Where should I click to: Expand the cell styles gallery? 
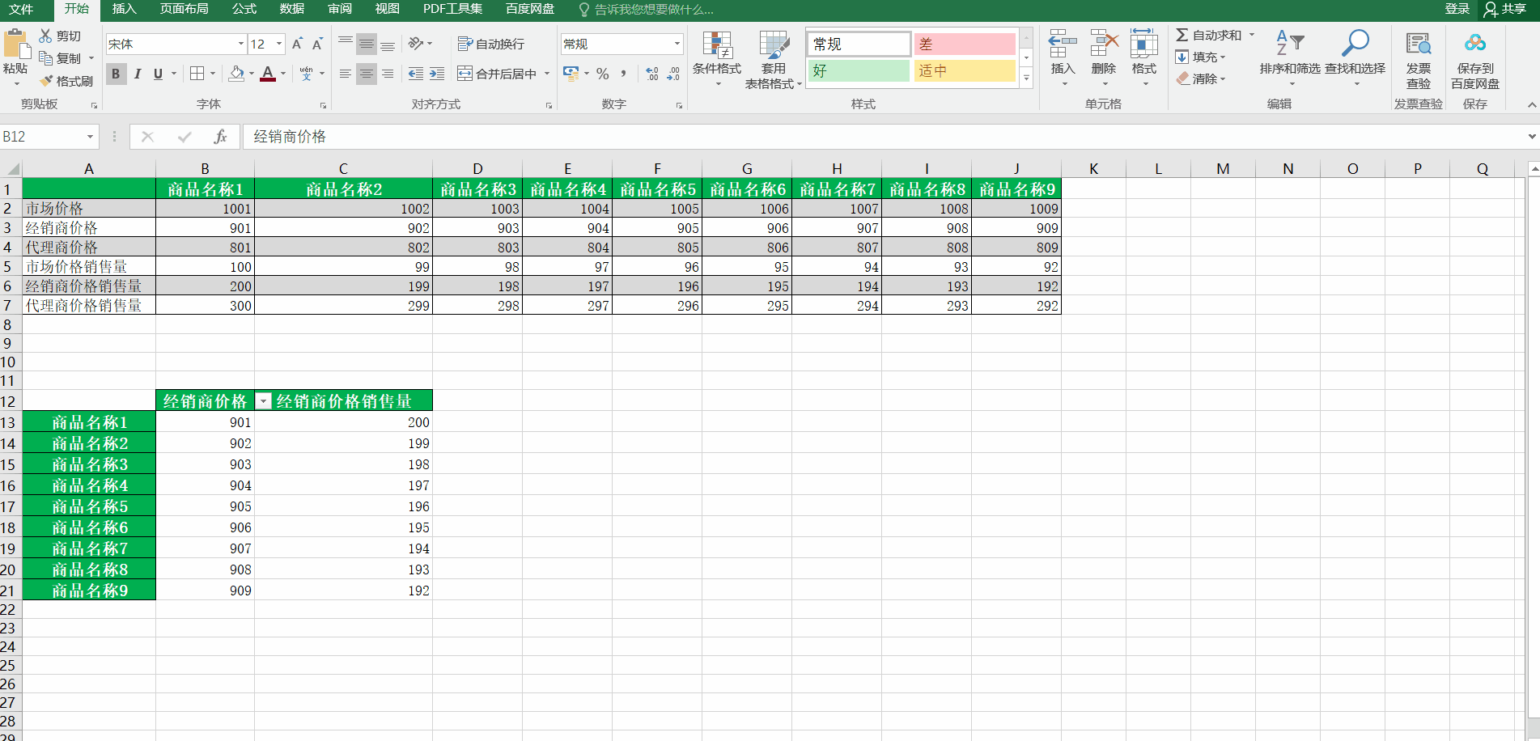(1026, 78)
